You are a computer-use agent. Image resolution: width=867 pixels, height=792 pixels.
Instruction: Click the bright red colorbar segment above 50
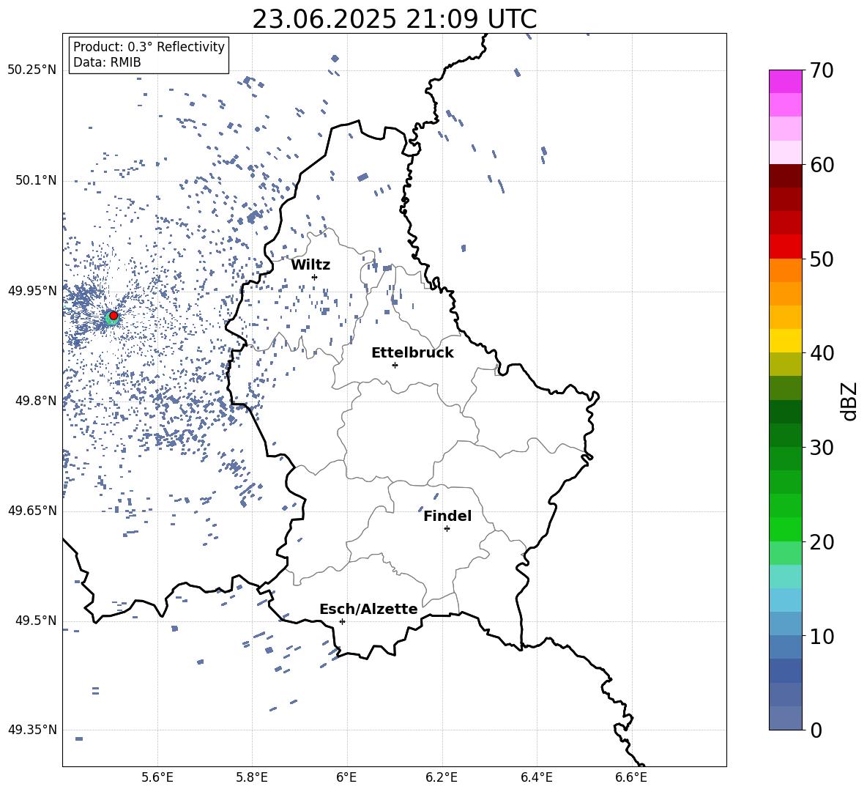[x=785, y=247]
